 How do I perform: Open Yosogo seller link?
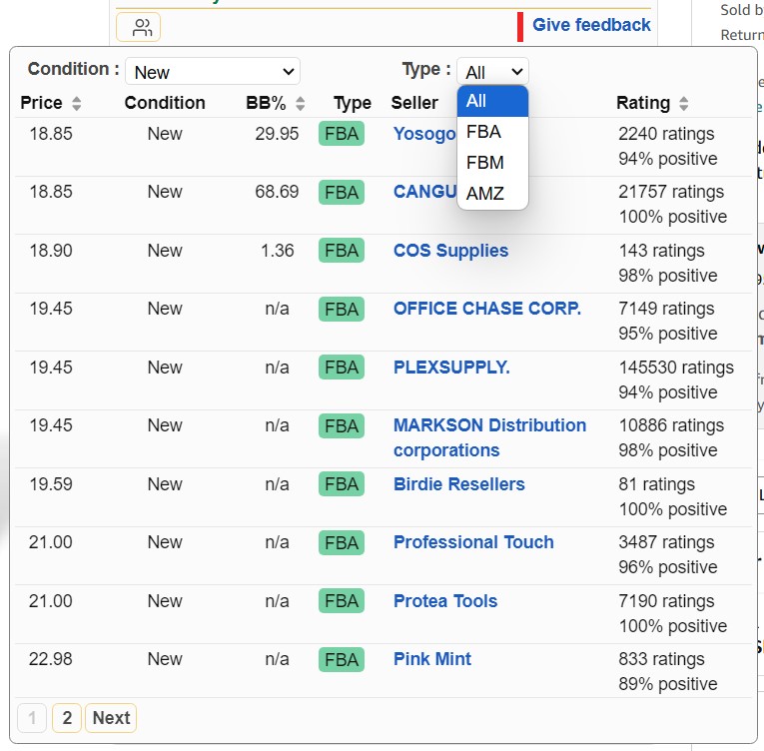point(424,134)
